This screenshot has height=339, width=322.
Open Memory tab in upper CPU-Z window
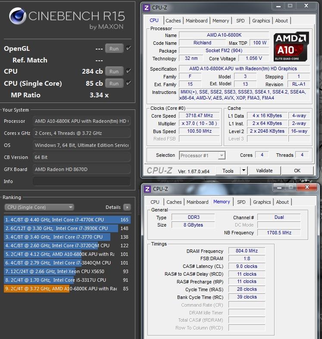pyautogui.click(x=221, y=21)
